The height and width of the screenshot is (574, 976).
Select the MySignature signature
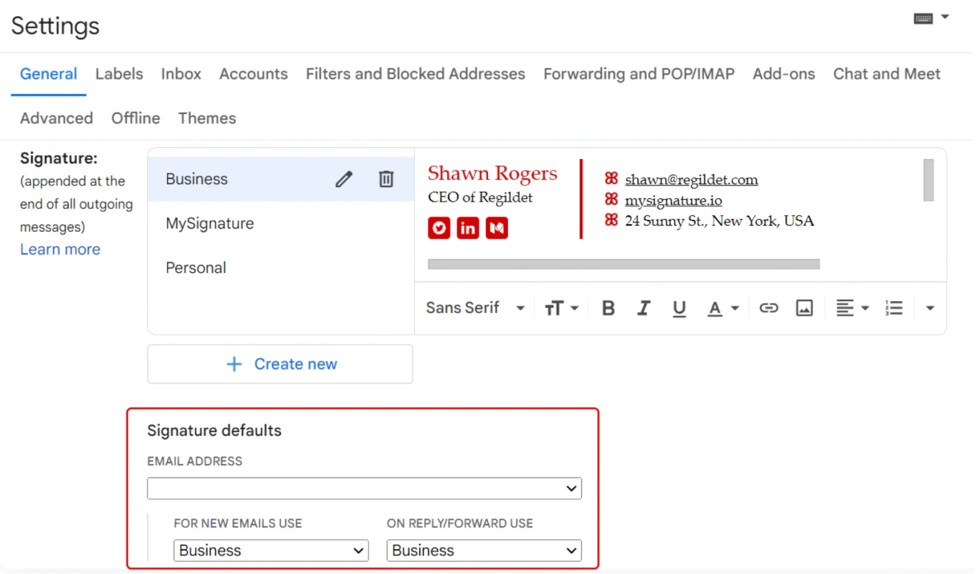[x=281, y=223]
